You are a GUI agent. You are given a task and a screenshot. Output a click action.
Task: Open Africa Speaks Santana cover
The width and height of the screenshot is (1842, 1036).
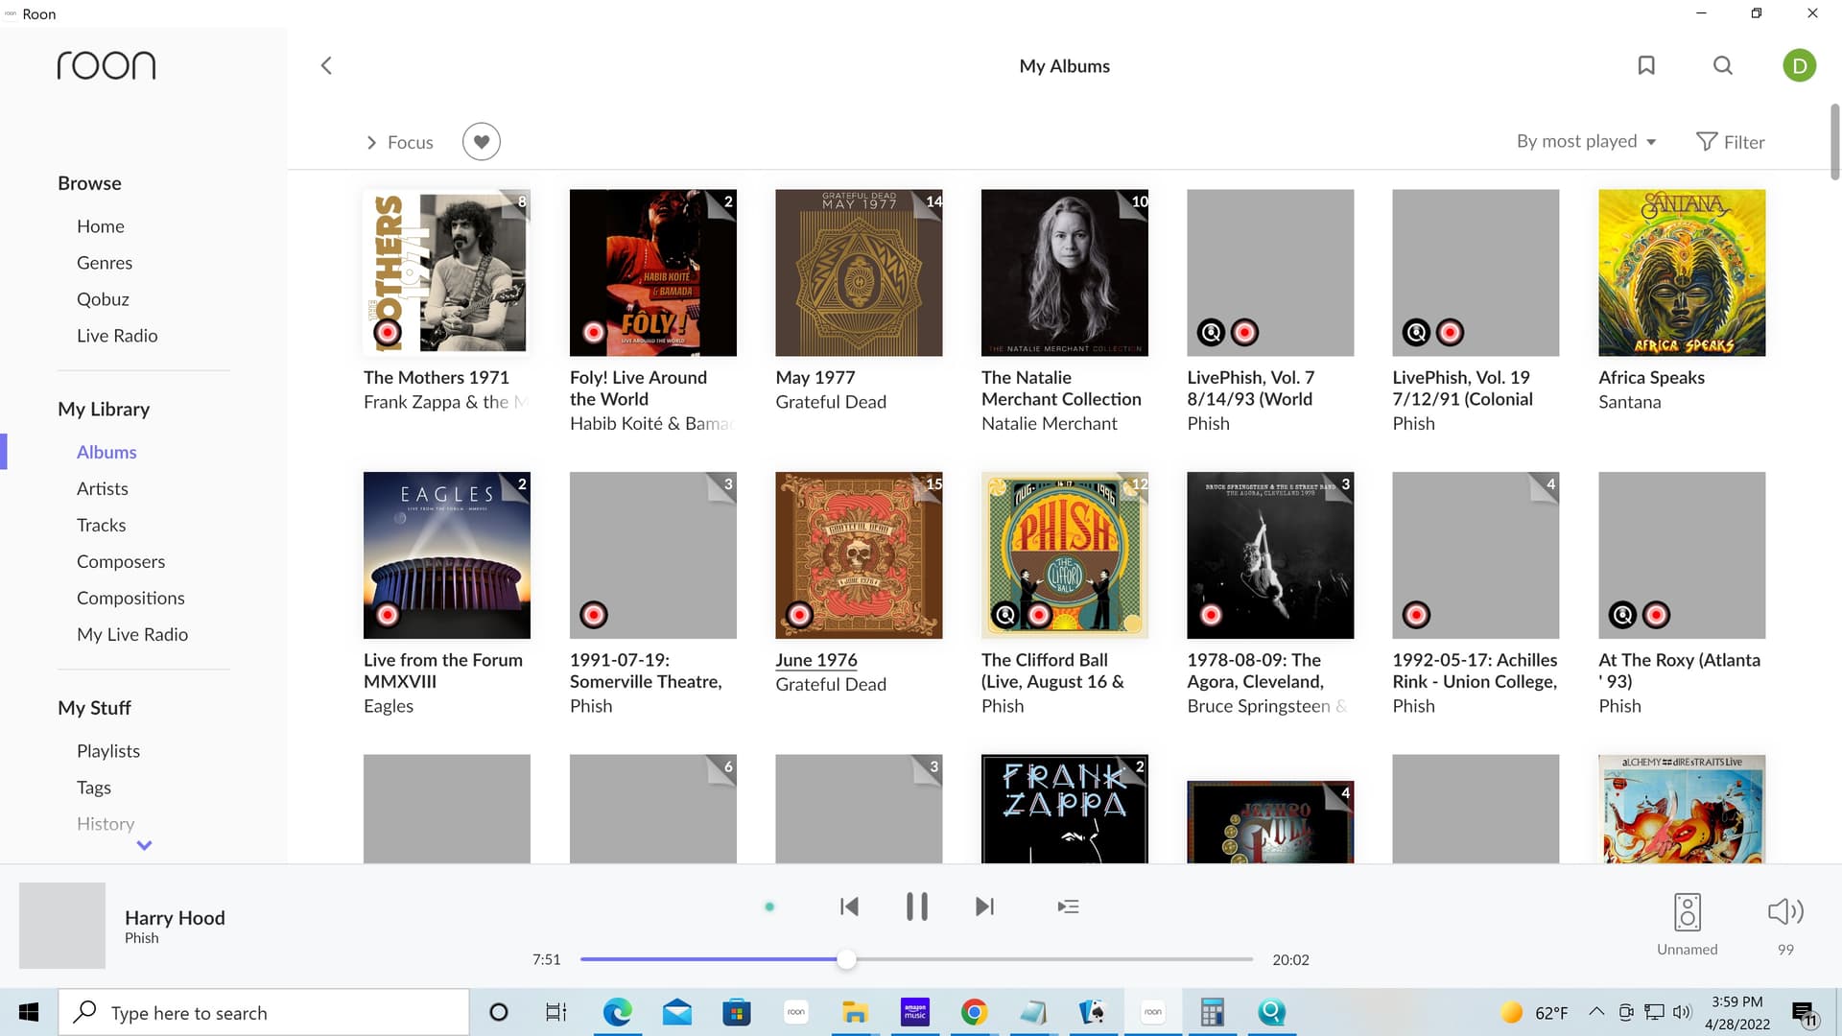[1682, 272]
